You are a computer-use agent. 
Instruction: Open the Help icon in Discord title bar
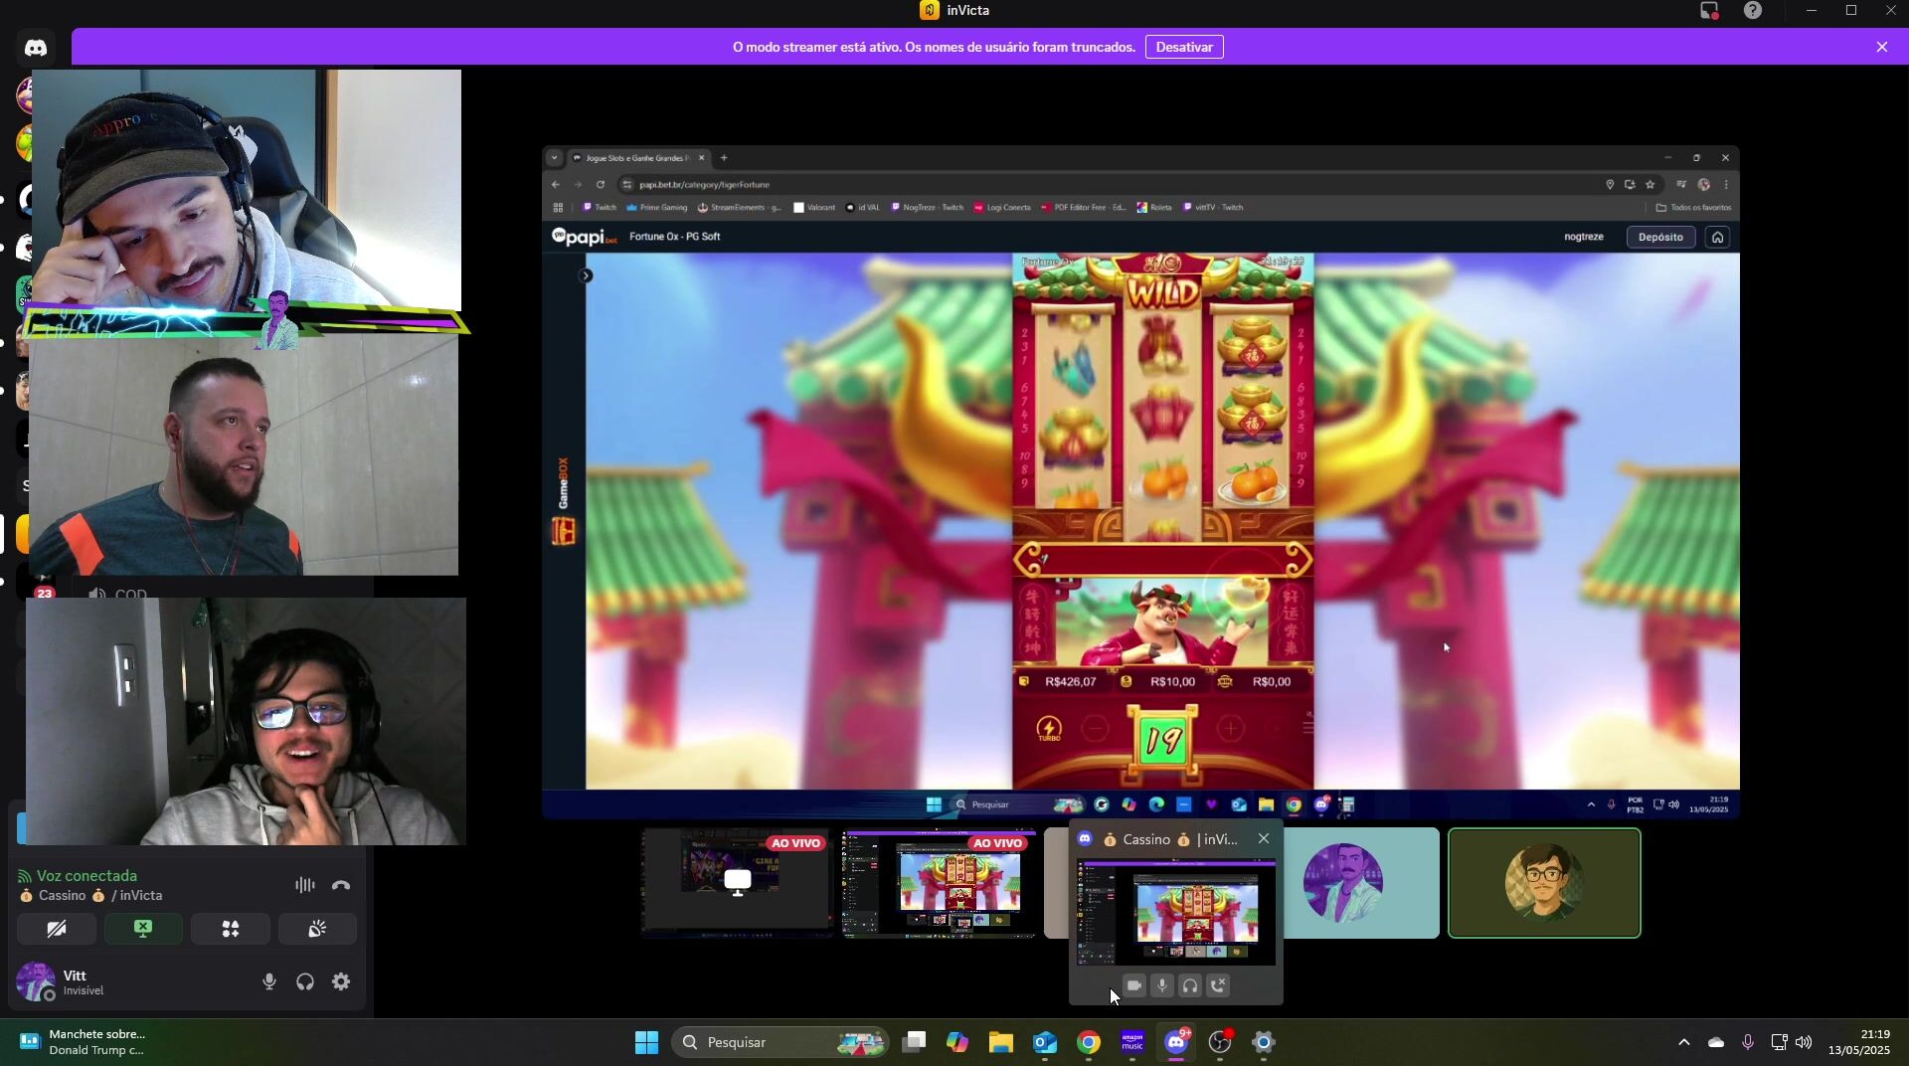click(1753, 11)
